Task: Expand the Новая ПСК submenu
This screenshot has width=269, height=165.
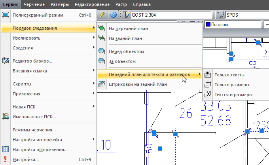Action: (49, 107)
